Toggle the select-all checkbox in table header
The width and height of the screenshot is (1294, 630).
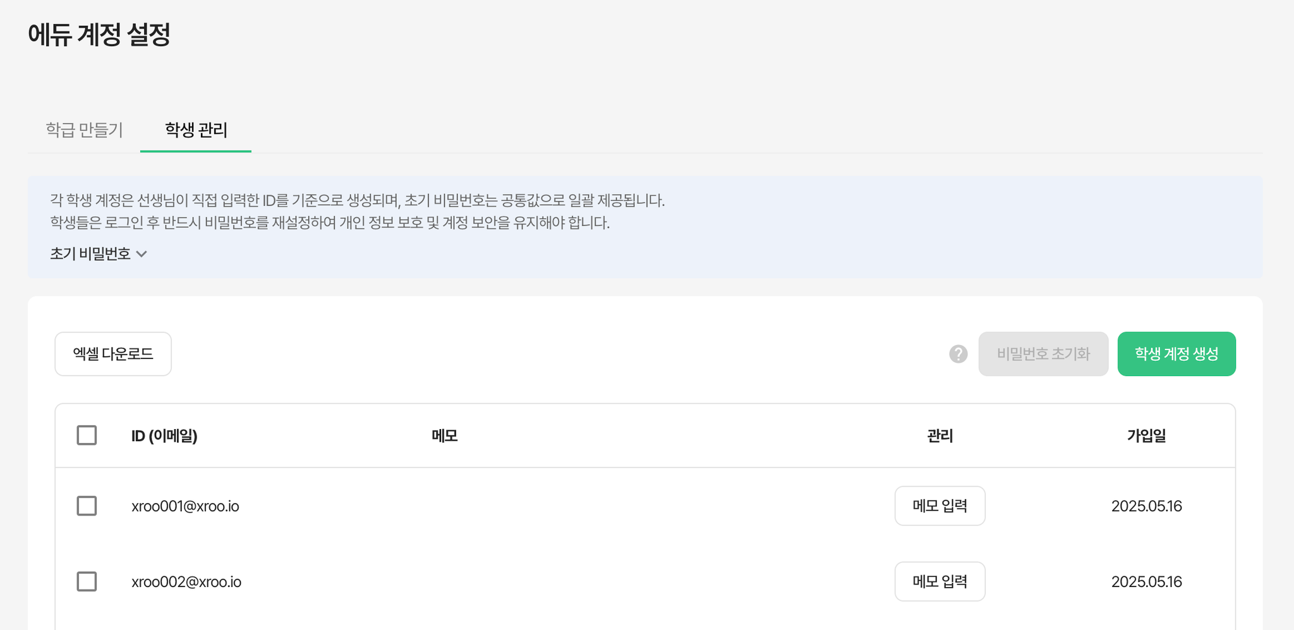[87, 435]
